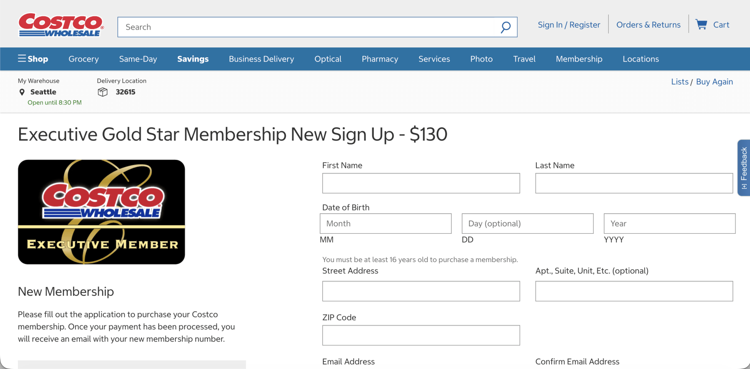Click the Sign In / Register link

(569, 25)
